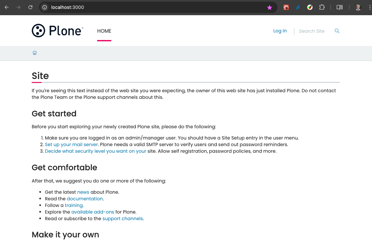Click the Make it your own heading
The image size is (372, 243).
point(65,235)
